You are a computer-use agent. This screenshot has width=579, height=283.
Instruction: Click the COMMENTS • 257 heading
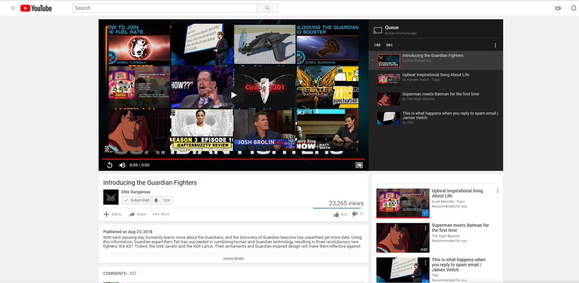[x=120, y=273]
